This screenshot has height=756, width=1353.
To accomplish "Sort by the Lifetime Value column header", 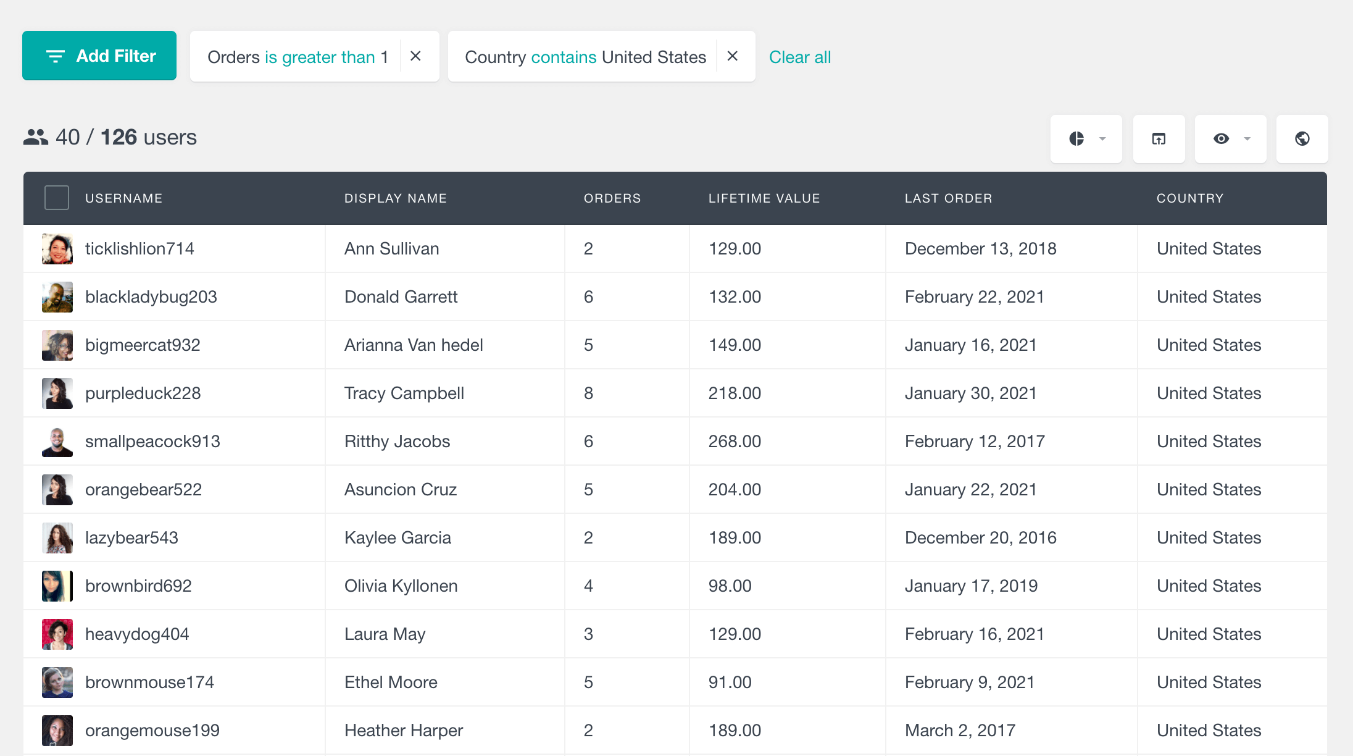I will coord(764,198).
